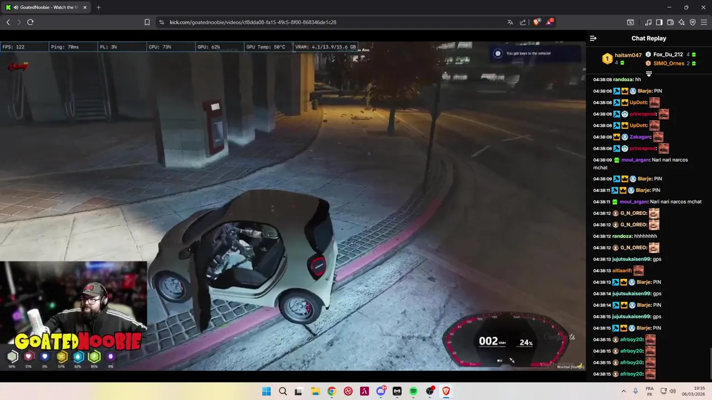
Task: Open Windows taskbar search
Action: point(283,391)
